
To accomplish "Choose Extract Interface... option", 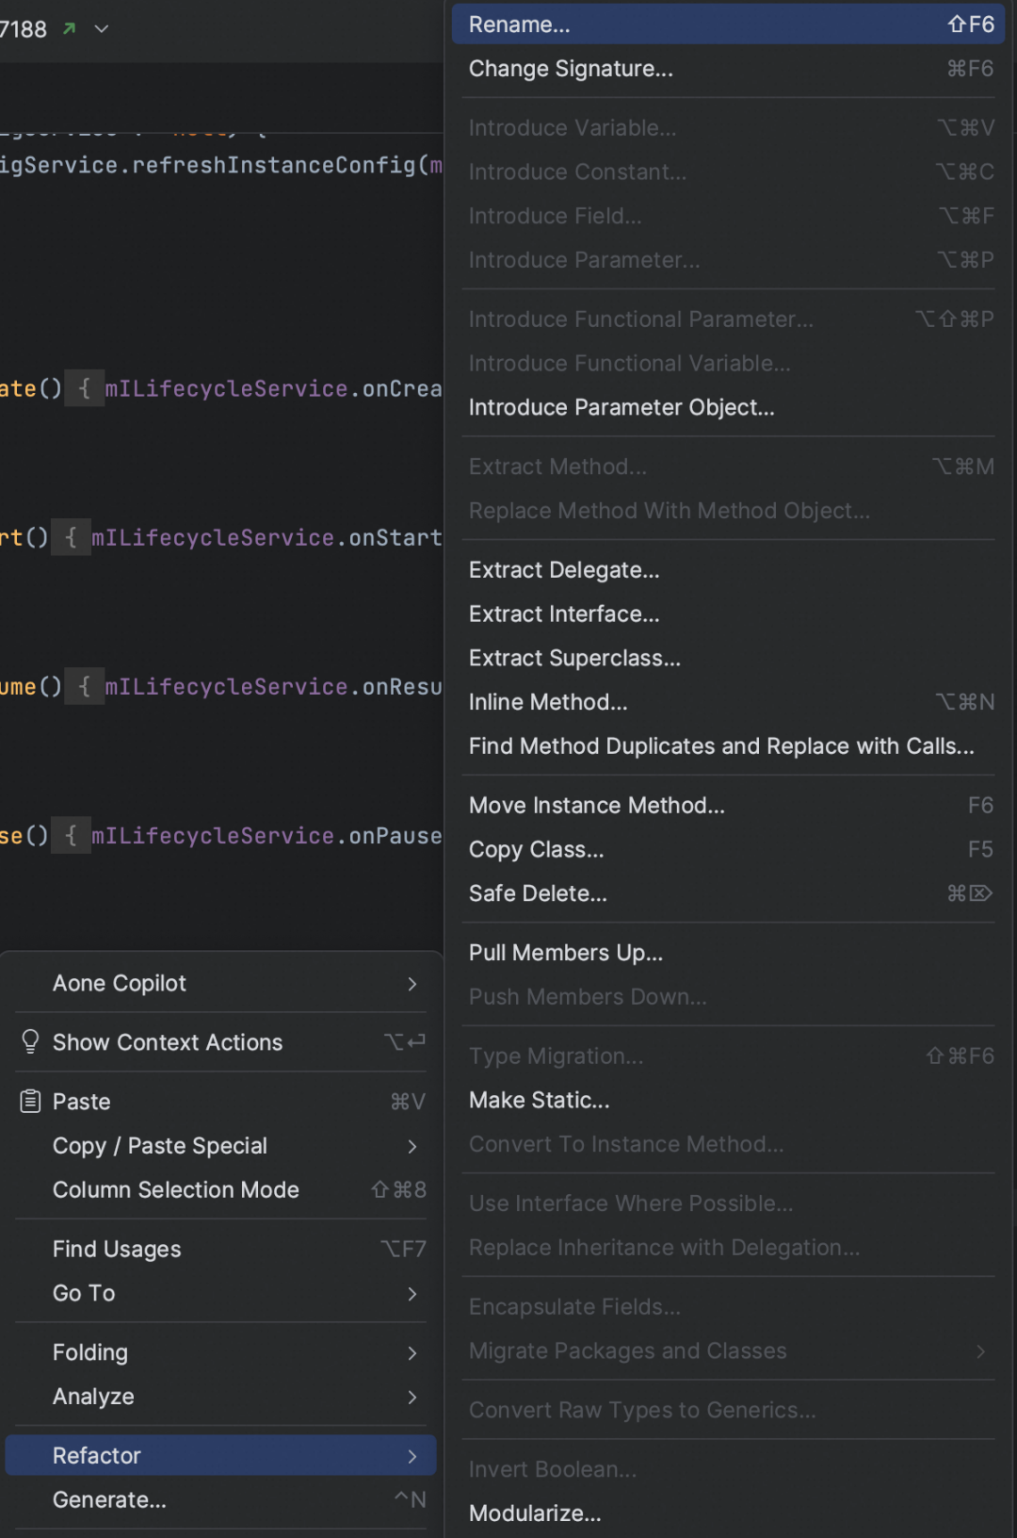I will (728, 614).
